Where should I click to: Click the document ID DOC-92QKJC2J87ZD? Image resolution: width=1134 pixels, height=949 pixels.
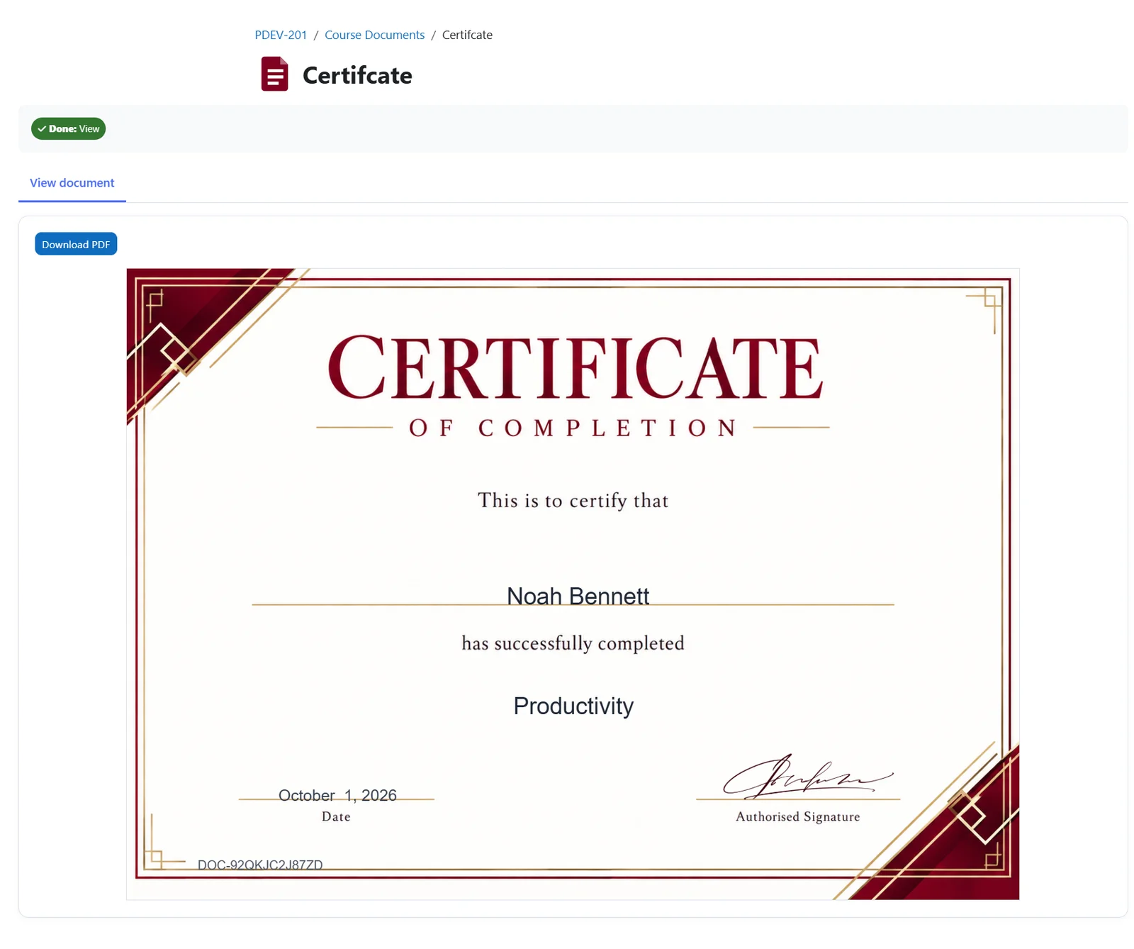260,865
